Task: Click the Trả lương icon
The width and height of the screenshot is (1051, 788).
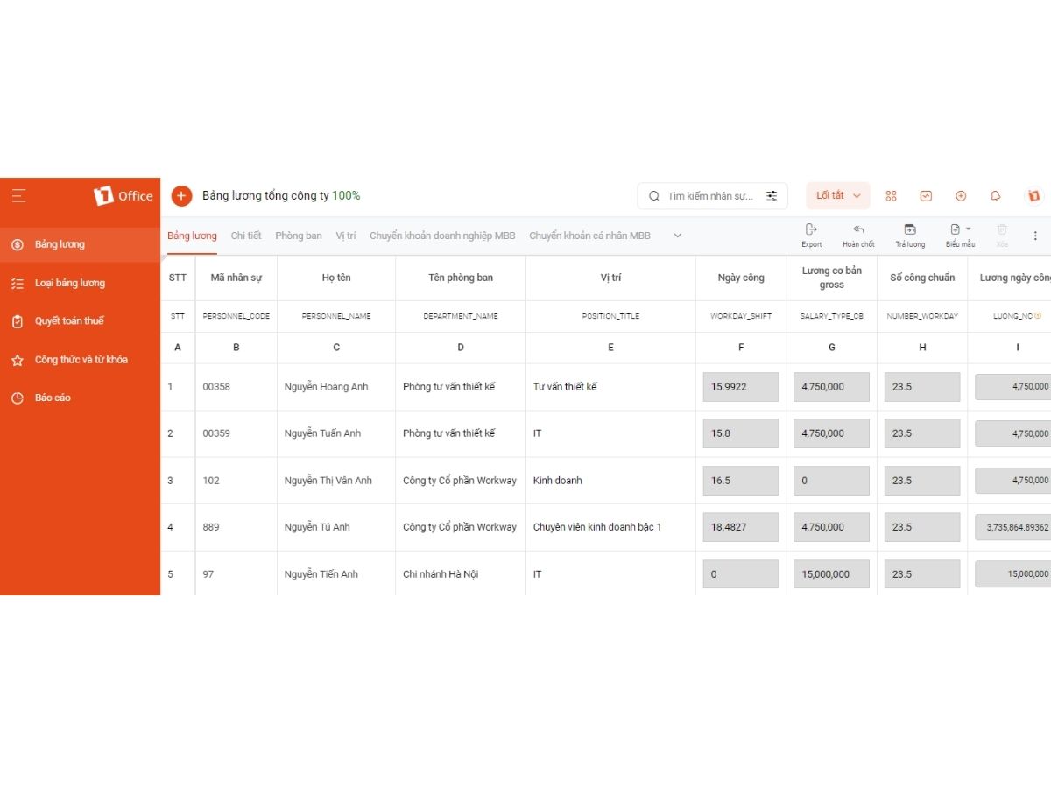Action: (910, 230)
